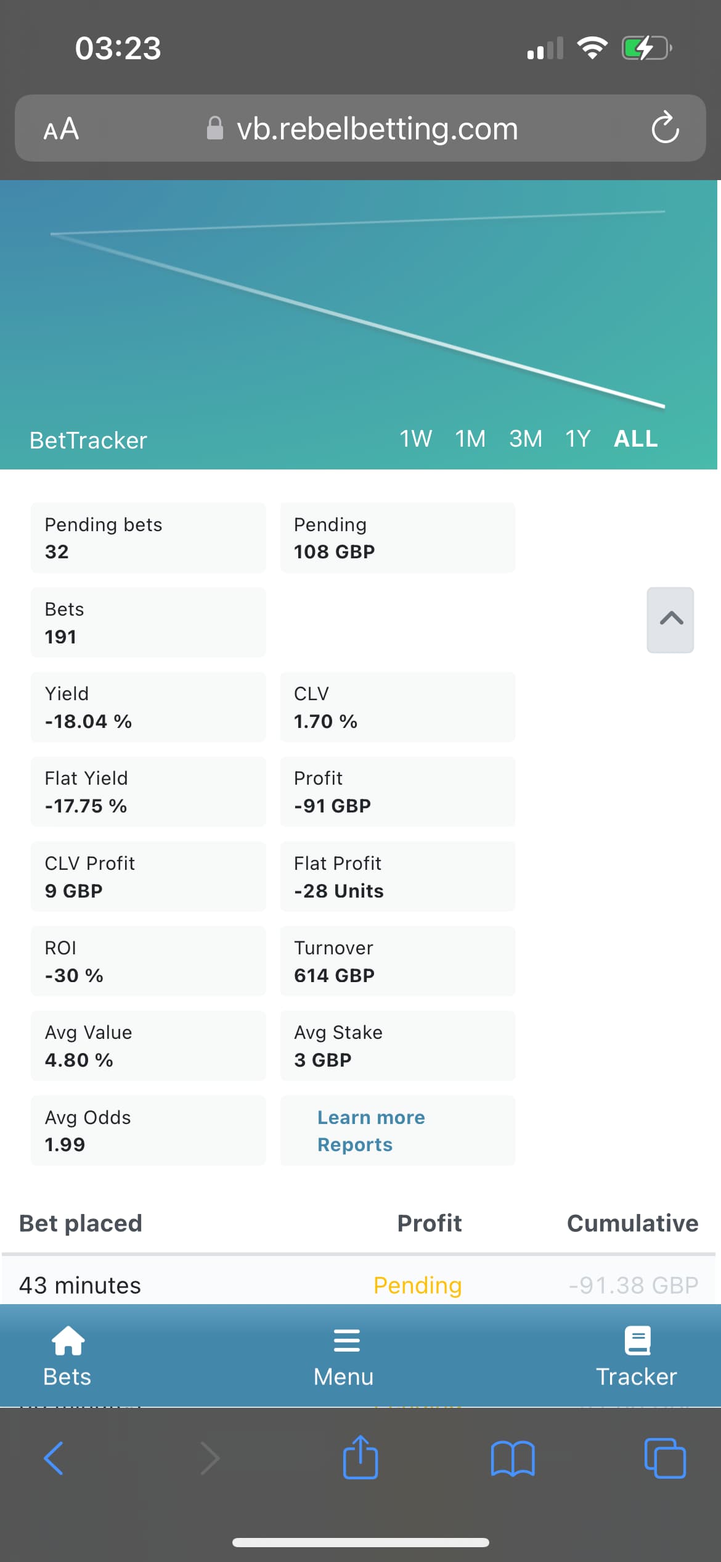Screen dimensions: 721x1562
Task: Switch chart to 1Y range
Action: pyautogui.click(x=578, y=439)
